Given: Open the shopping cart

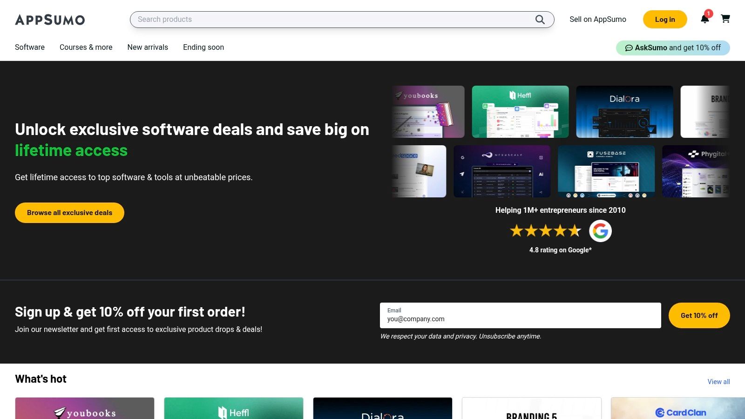Looking at the screenshot, I should click(725, 20).
